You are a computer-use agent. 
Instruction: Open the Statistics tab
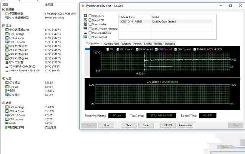(170, 43)
